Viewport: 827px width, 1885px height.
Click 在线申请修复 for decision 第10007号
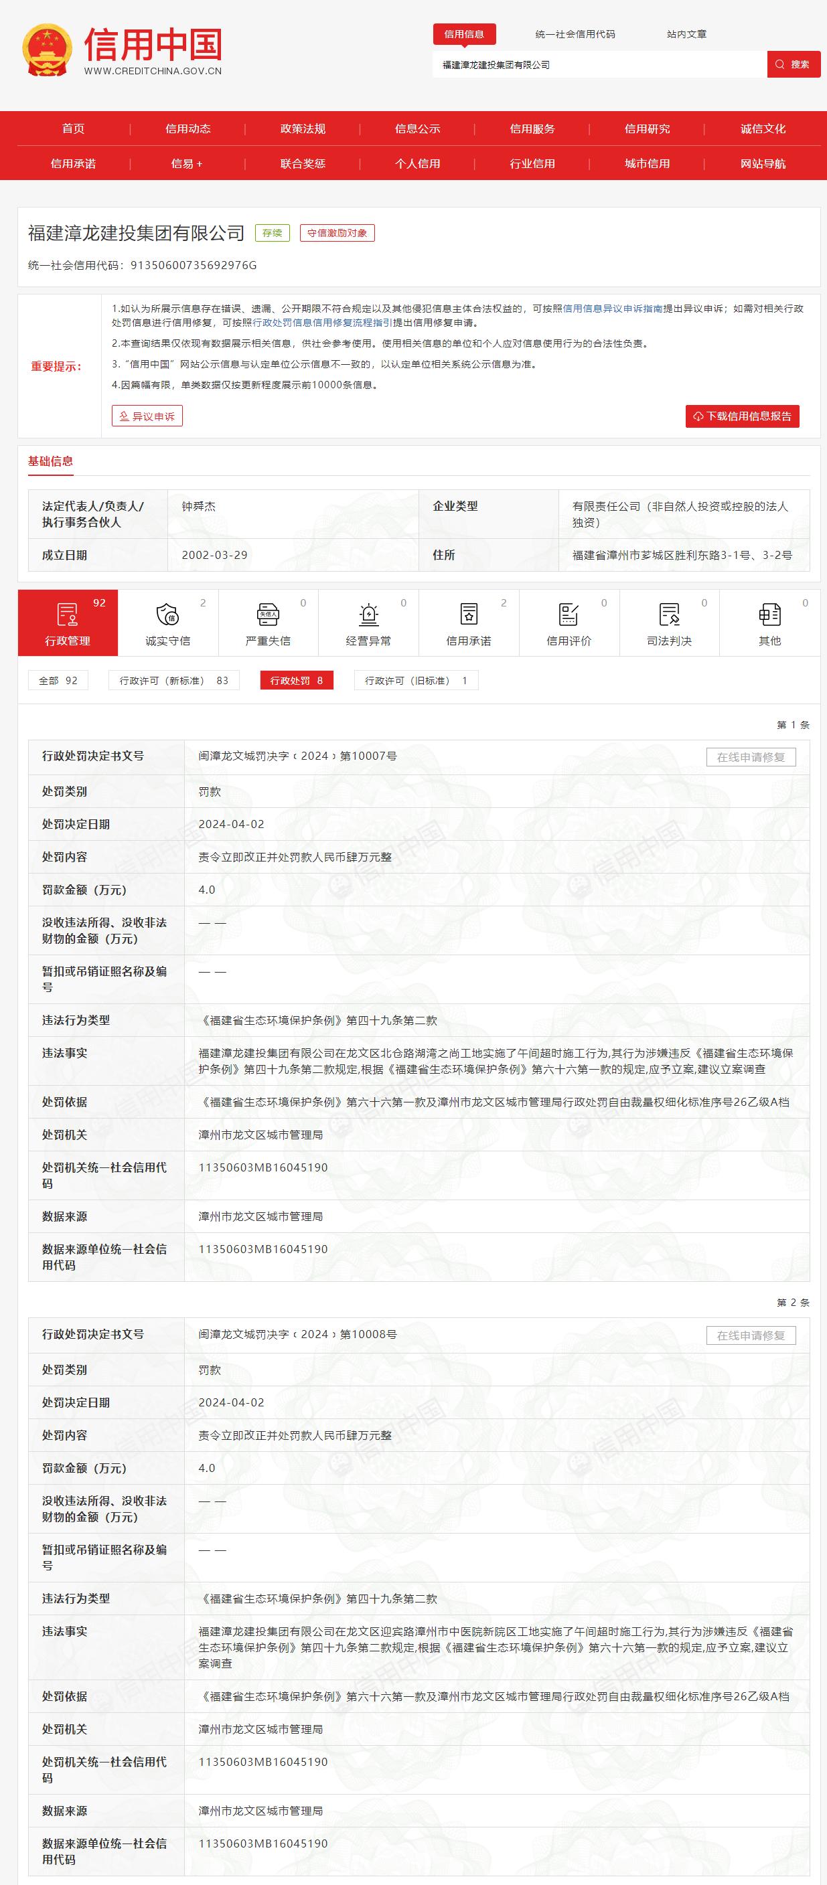click(x=751, y=757)
